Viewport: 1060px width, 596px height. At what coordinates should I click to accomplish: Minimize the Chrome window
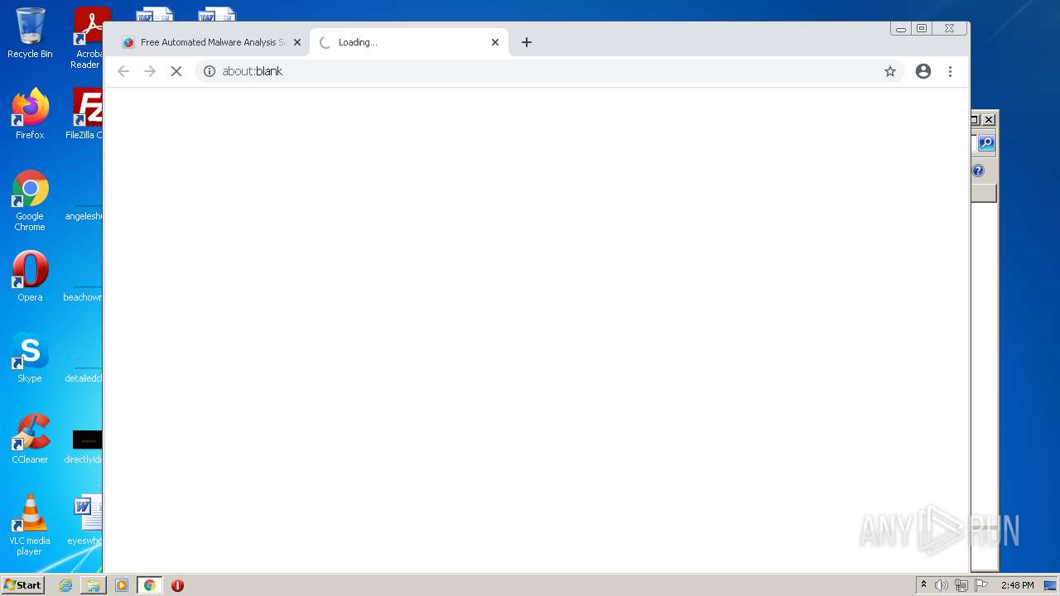coord(901,28)
